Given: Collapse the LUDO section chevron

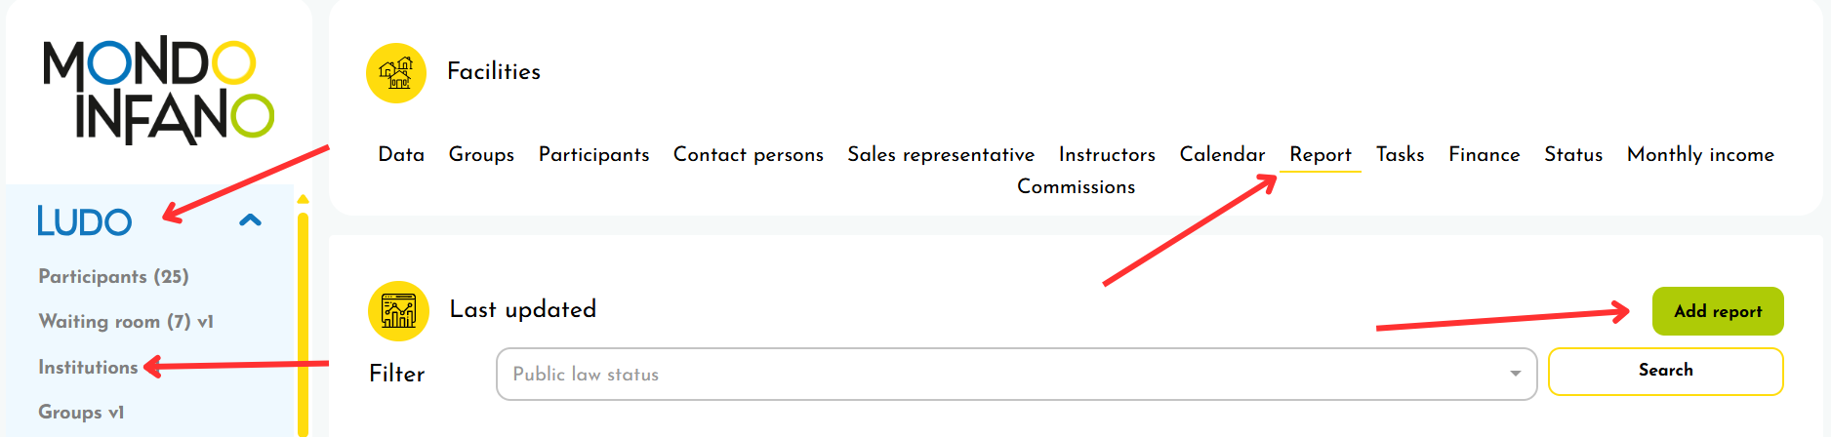Looking at the screenshot, I should tap(251, 220).
